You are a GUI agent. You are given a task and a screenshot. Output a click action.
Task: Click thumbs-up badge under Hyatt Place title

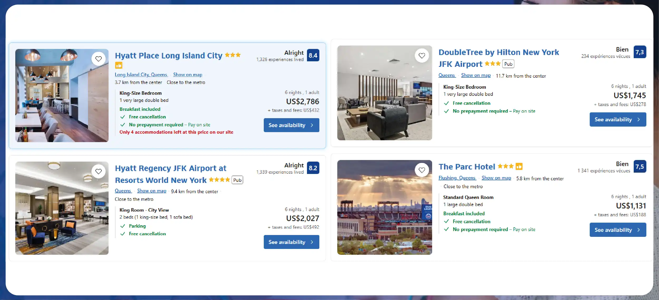[119, 65]
